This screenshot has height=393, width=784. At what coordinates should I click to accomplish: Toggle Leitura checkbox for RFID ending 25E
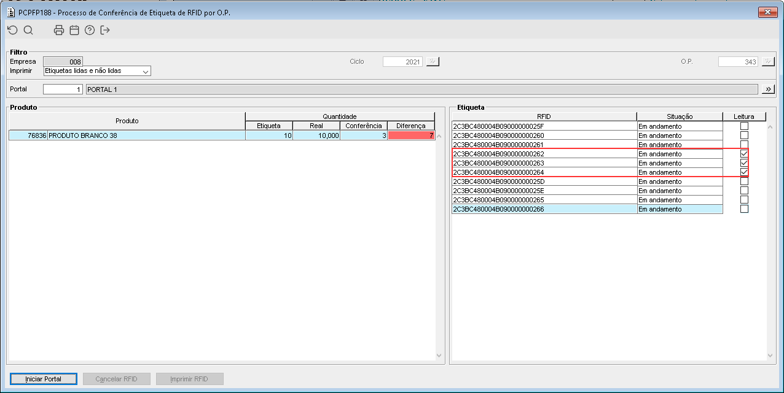point(744,191)
